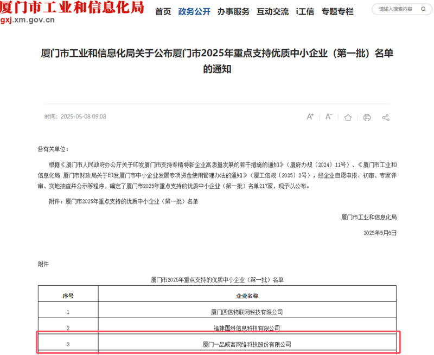This screenshot has height=355, width=434.
Task: Click the gxj.xm.gov.cn domain text
Action: (28, 21)
